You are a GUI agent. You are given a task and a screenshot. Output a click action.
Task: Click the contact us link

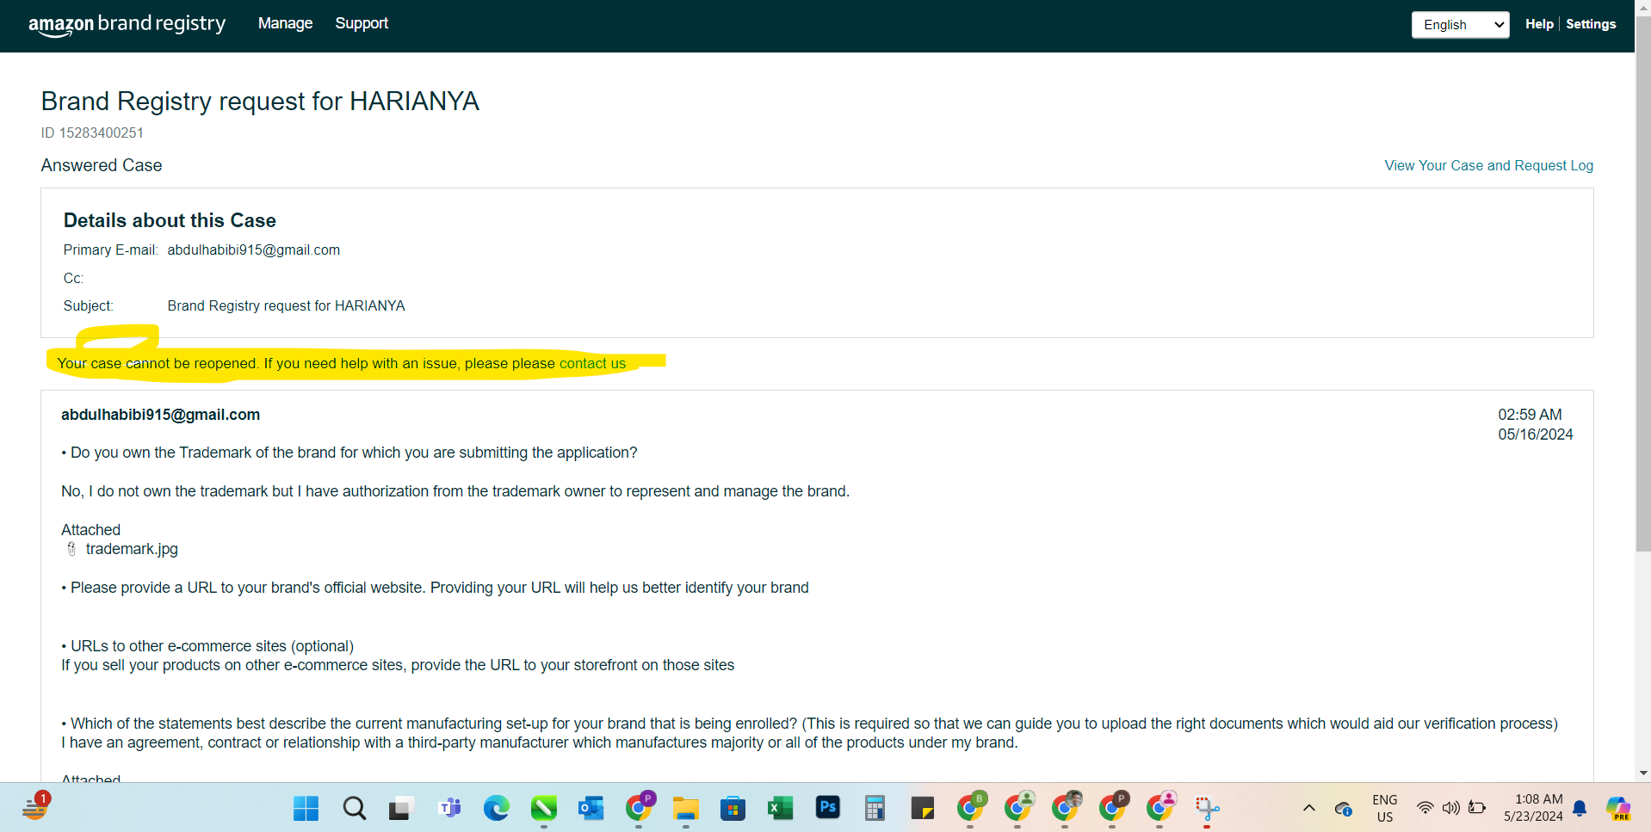tap(592, 363)
